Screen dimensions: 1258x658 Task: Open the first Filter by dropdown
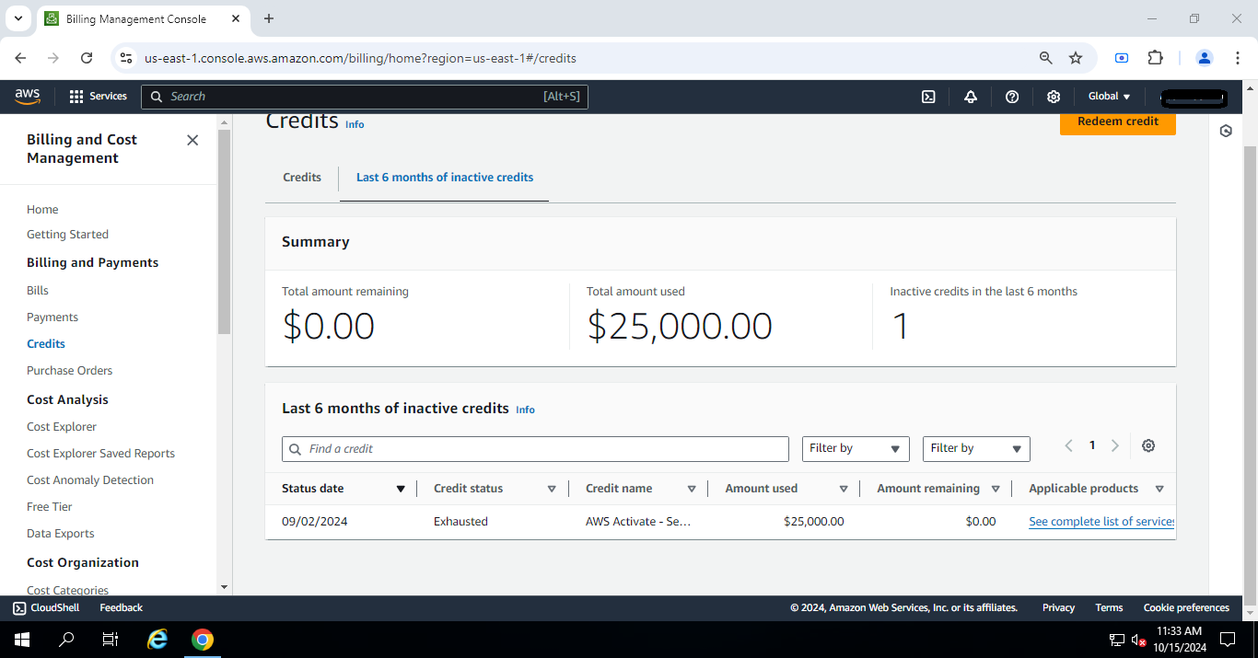point(856,448)
